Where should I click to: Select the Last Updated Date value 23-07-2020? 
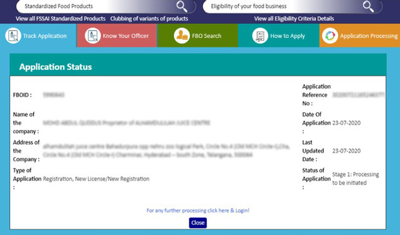tap(346, 151)
